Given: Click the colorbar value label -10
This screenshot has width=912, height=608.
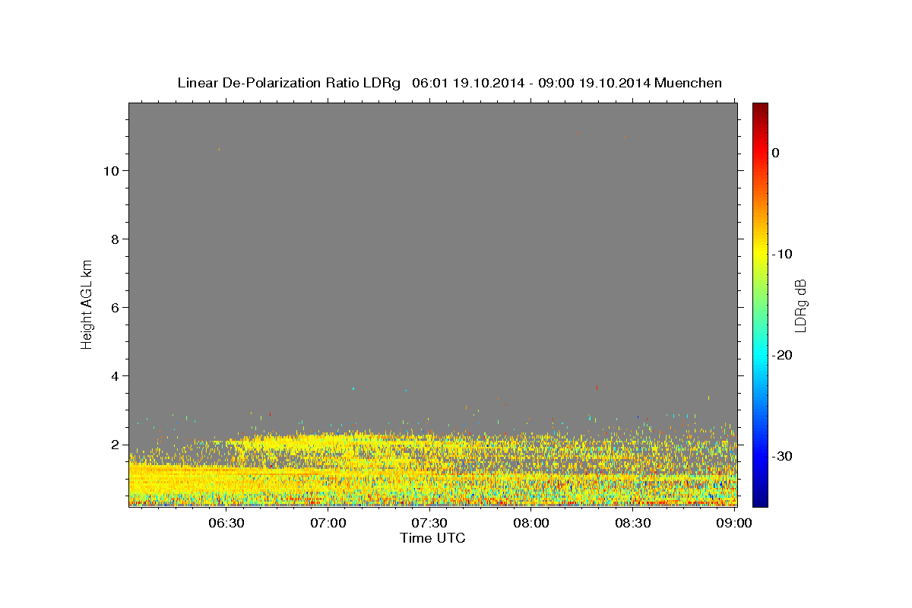Looking at the screenshot, I should 783,254.
